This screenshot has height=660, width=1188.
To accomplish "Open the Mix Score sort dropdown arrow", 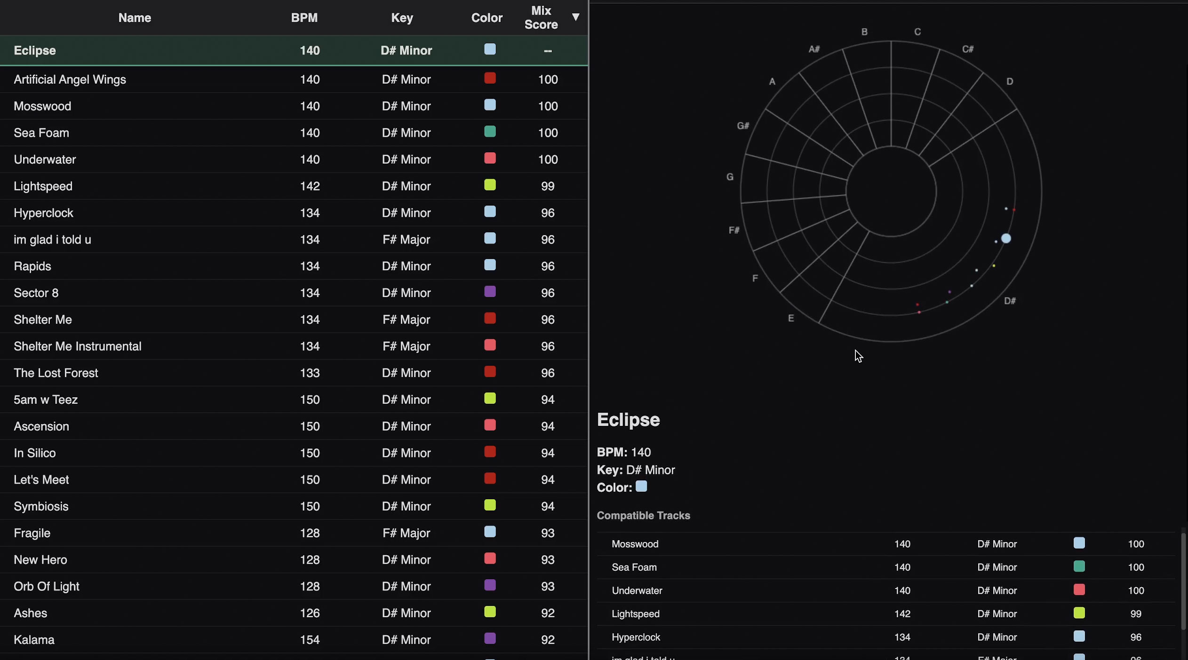I will click(576, 17).
